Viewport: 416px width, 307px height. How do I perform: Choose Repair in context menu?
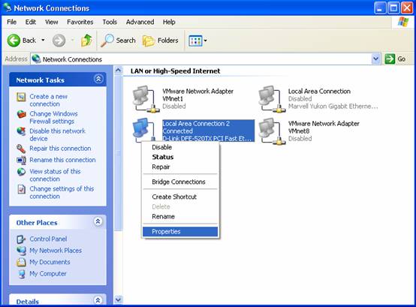[x=180, y=167]
